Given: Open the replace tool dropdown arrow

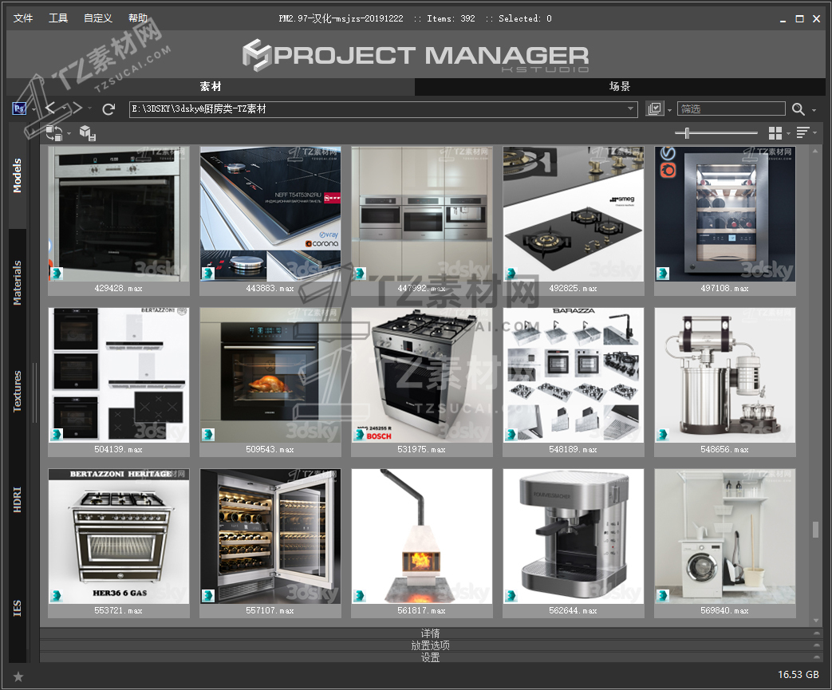Looking at the screenshot, I should click(69, 133).
